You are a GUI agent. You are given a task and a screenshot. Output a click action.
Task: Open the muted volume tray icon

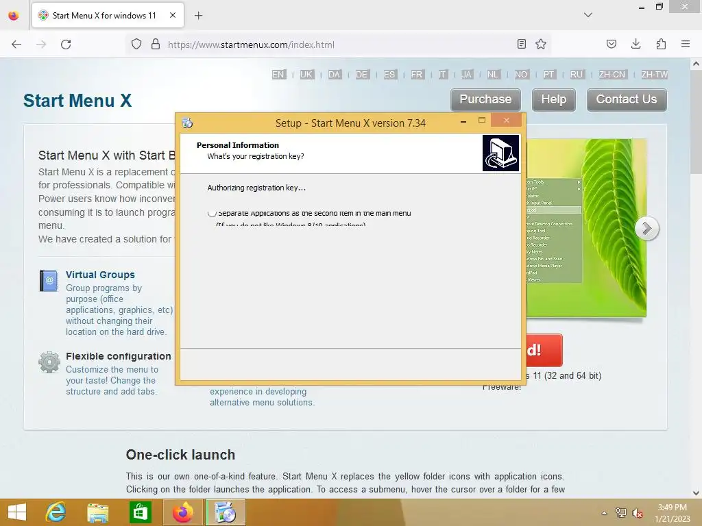point(637,513)
